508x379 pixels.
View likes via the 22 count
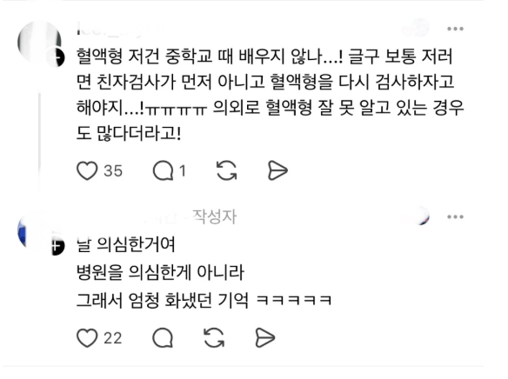pos(113,338)
